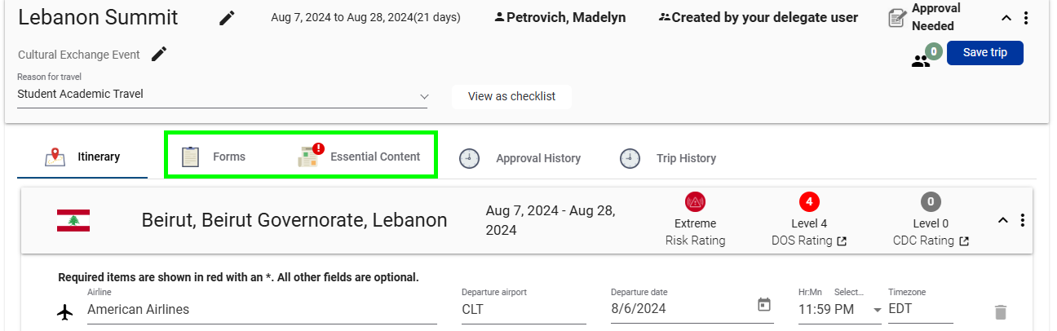Click the Departure airport CLT field
Viewport: 1057px width, 331px height.
[x=524, y=310]
